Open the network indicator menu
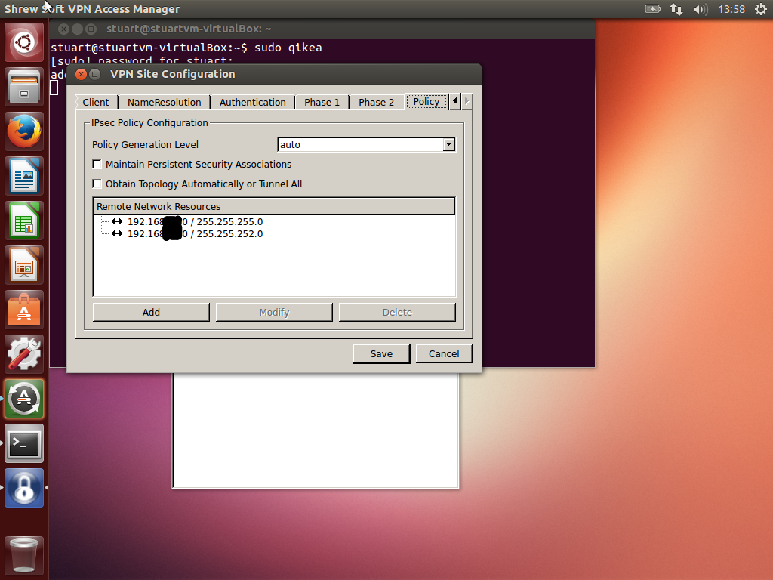The width and height of the screenshot is (773, 580). [x=676, y=9]
